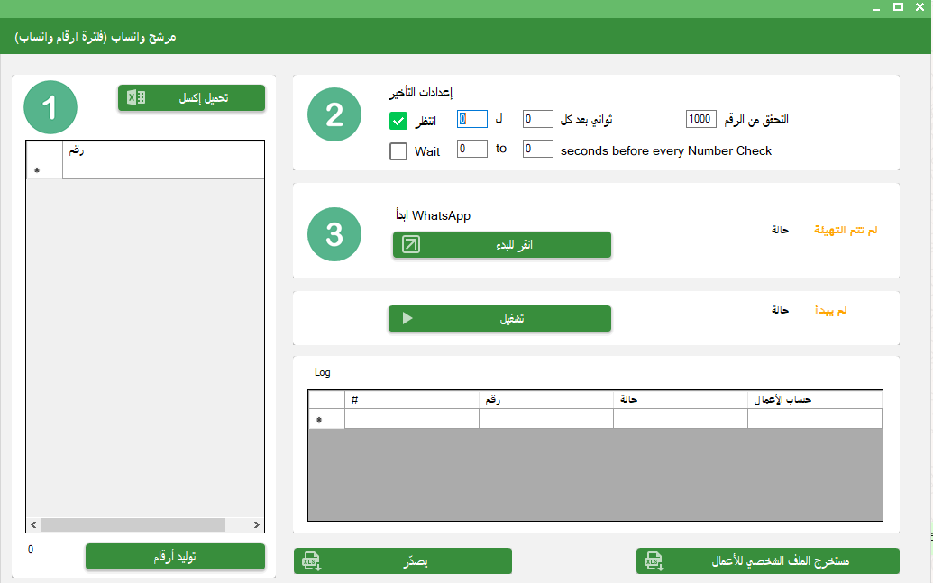This screenshot has width=933, height=583.
Task: Click the # column header in Log table
Action: pyautogui.click(x=412, y=400)
